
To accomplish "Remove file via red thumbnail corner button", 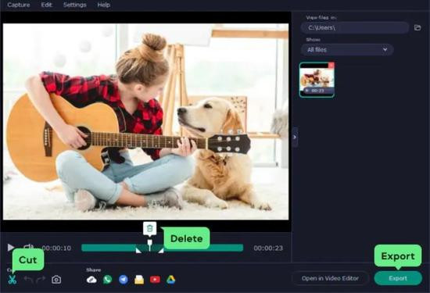I will pos(331,65).
